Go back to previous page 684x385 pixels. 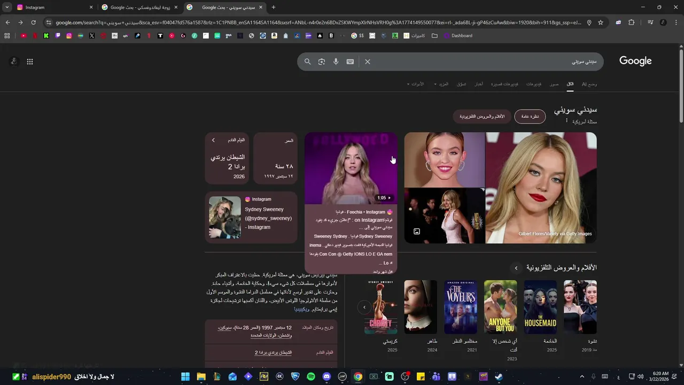[x=7, y=22]
